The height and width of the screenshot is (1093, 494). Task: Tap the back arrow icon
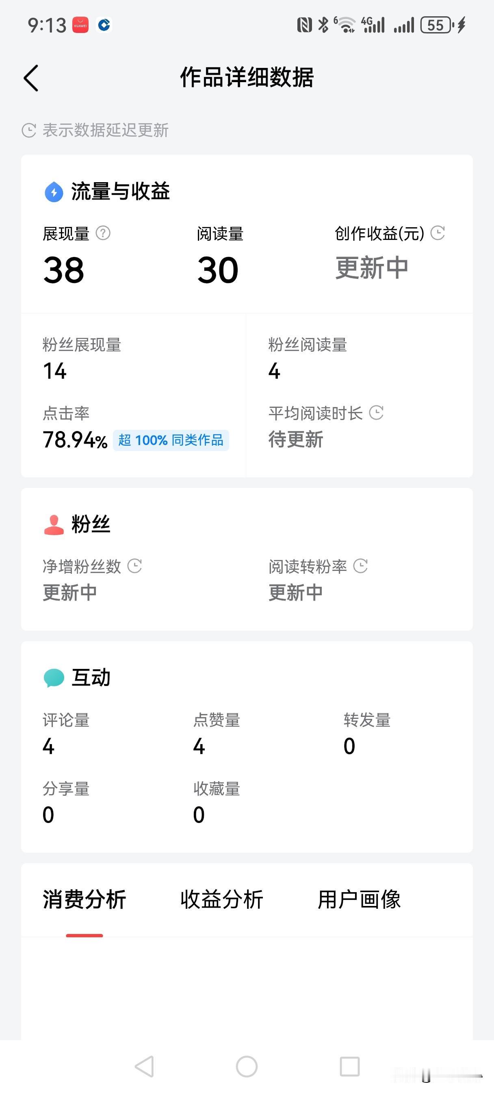31,78
